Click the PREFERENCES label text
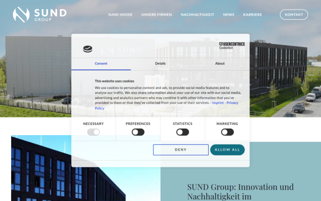 coord(138,124)
